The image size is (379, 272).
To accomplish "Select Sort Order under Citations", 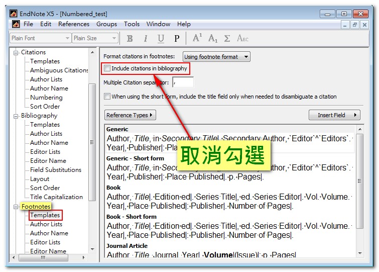I will [x=45, y=107].
